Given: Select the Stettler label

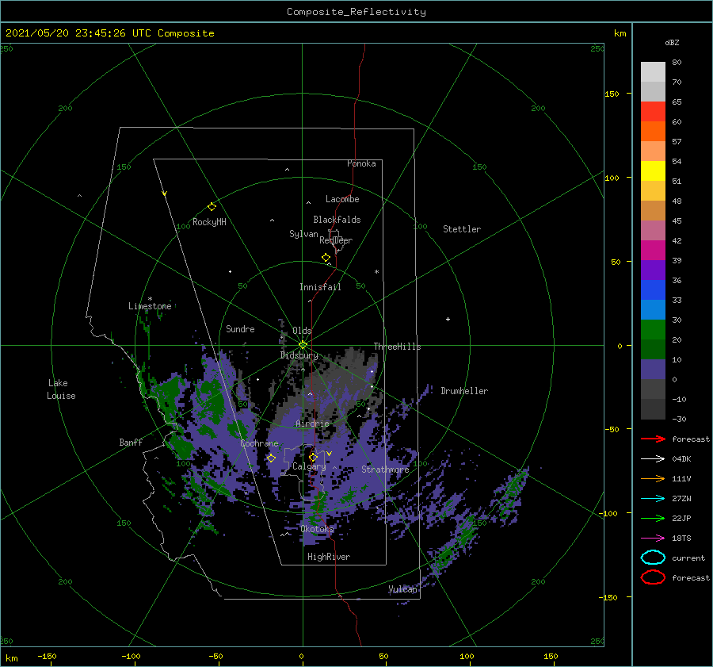Looking at the screenshot, I should click(x=462, y=229).
